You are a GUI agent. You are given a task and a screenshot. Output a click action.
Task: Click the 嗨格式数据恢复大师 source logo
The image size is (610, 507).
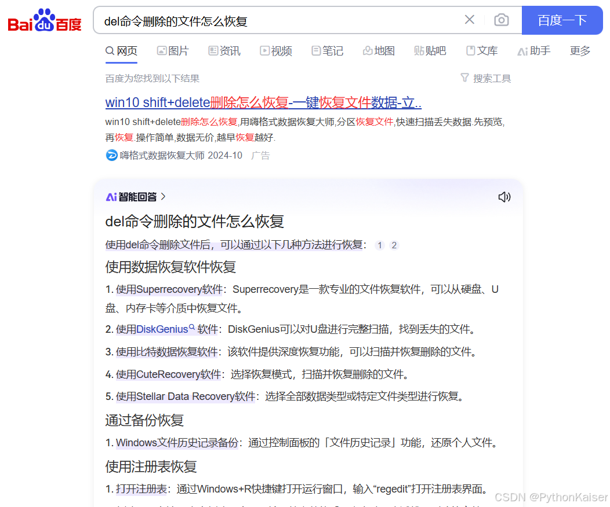112,155
